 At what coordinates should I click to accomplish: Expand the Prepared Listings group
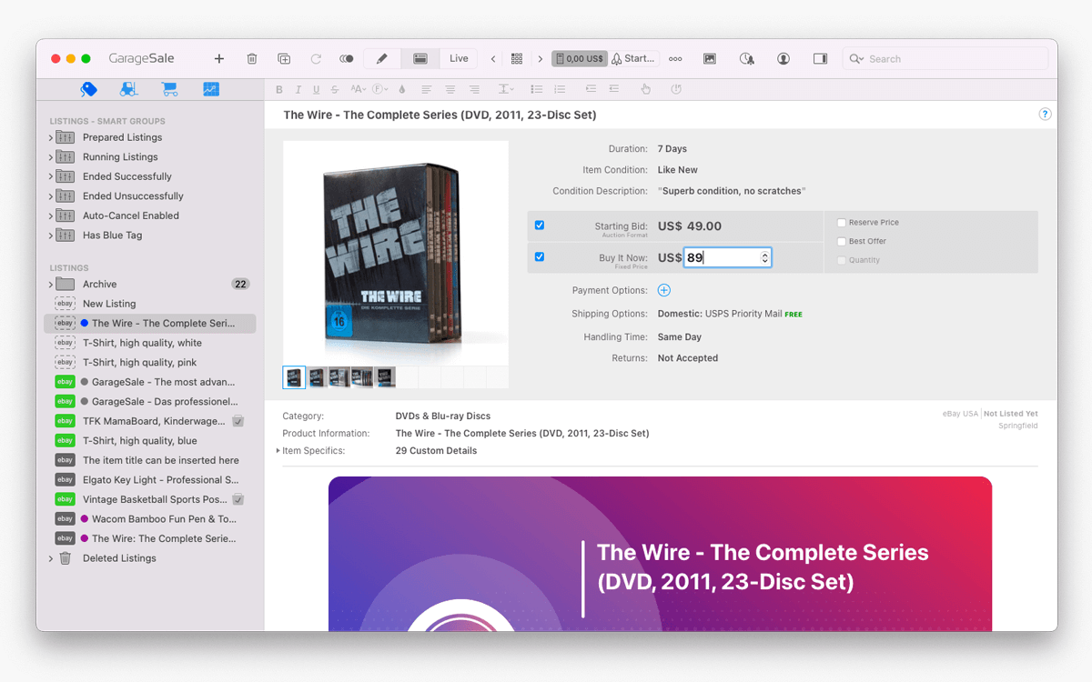tap(51, 137)
